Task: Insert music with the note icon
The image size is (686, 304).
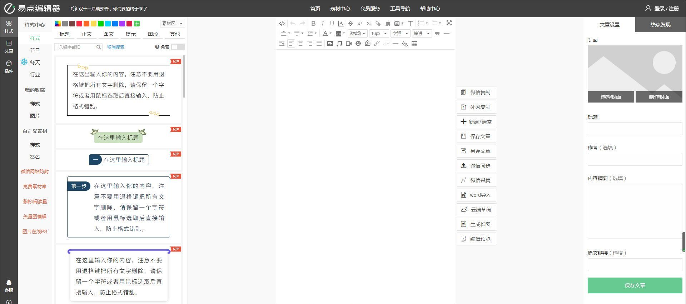Action: 339,44
